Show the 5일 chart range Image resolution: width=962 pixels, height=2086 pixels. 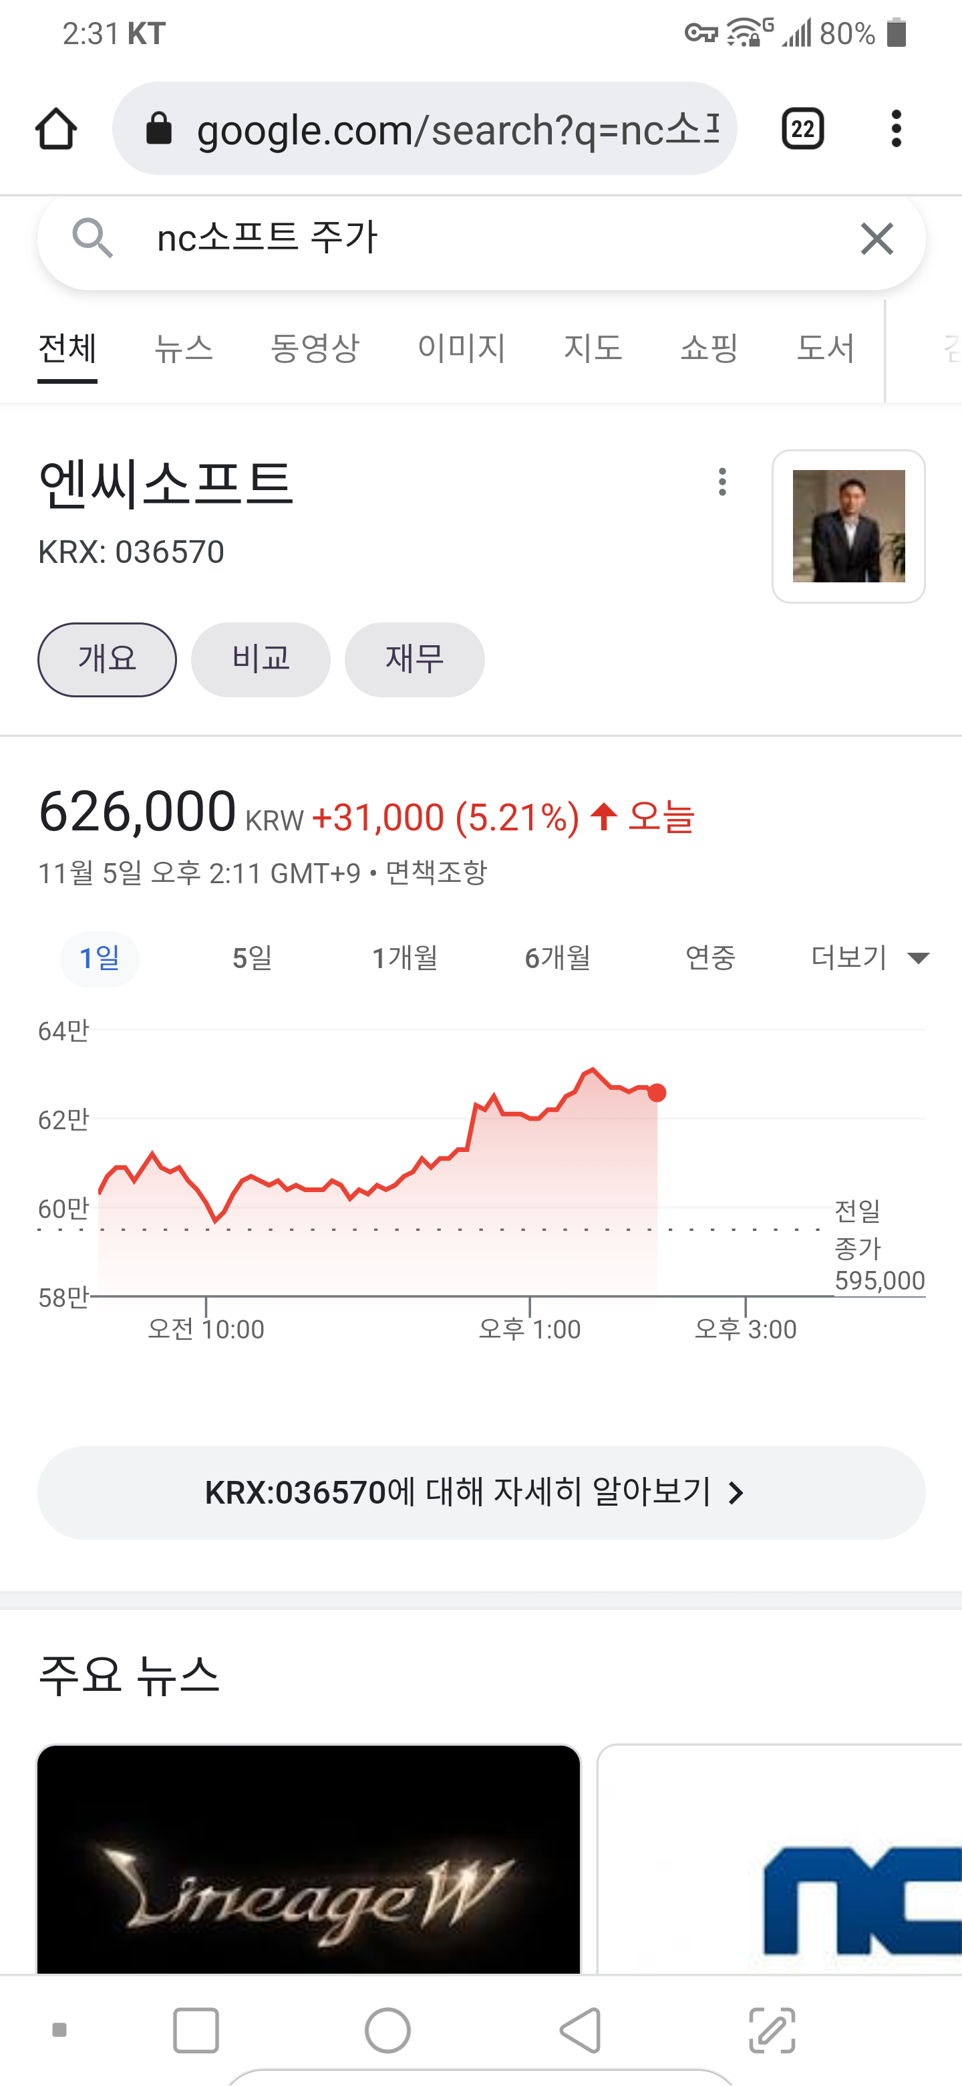click(252, 958)
